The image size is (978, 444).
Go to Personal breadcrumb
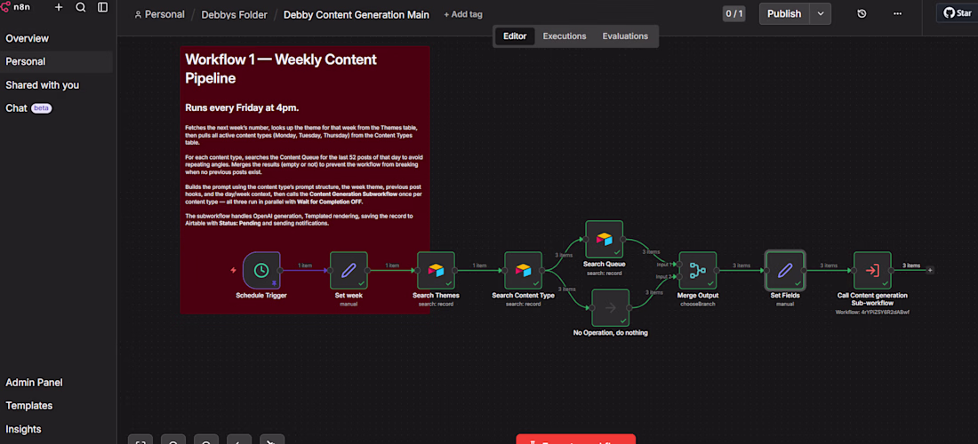click(x=160, y=14)
